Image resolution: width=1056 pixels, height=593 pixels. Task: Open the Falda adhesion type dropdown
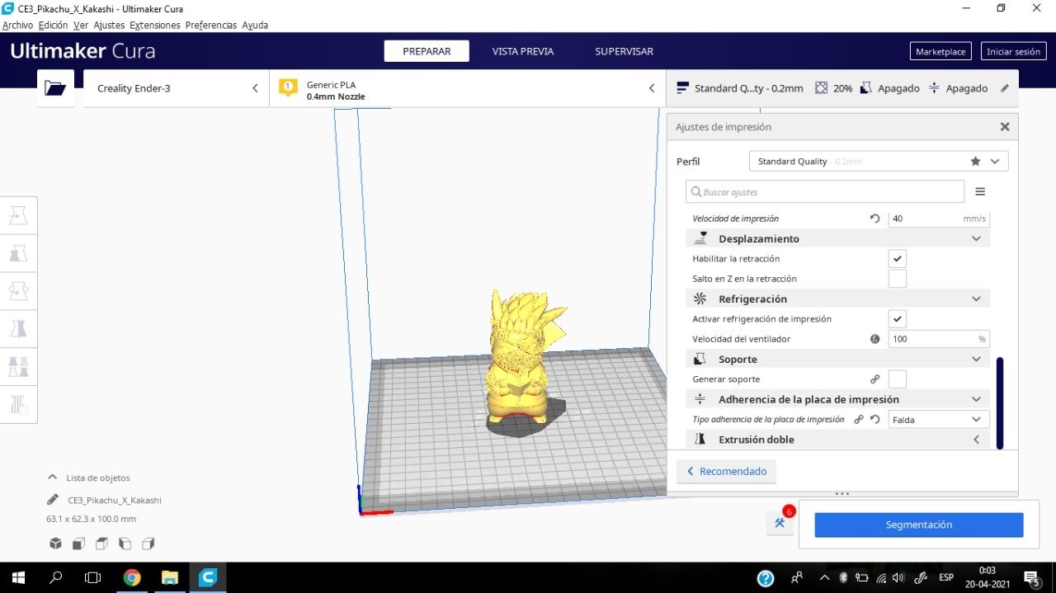coord(939,420)
